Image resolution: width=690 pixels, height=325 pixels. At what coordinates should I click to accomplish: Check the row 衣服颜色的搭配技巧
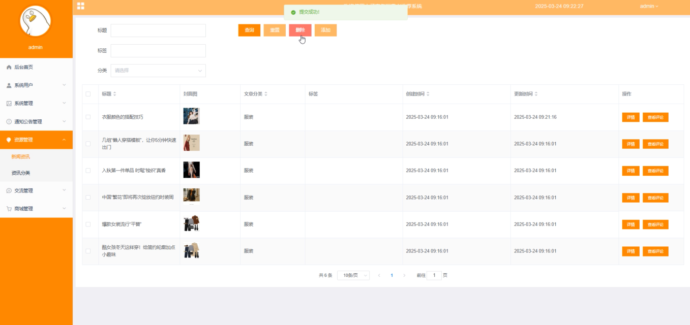coord(88,117)
